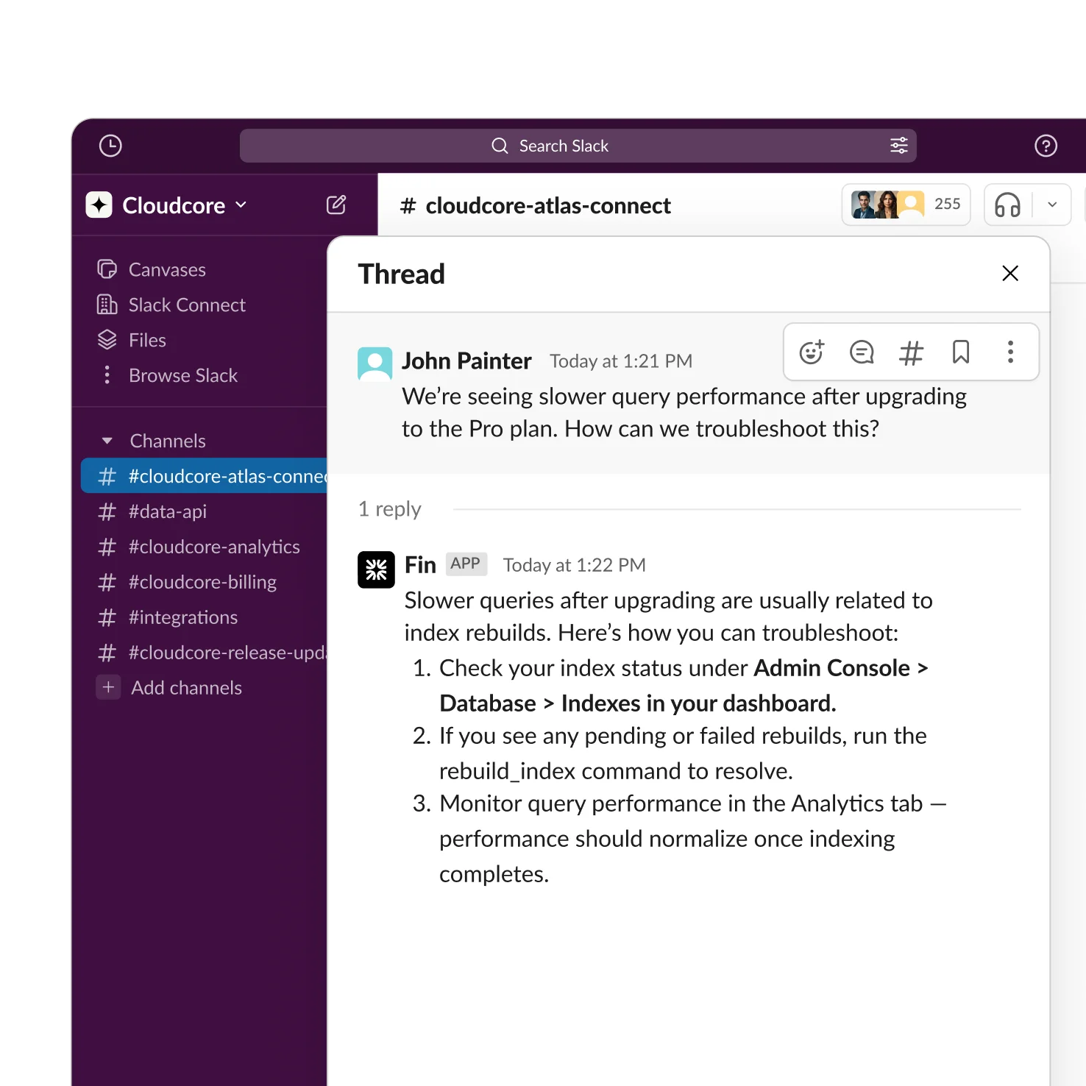
Task: Reply in thread using speech bubble icon
Action: (x=861, y=352)
